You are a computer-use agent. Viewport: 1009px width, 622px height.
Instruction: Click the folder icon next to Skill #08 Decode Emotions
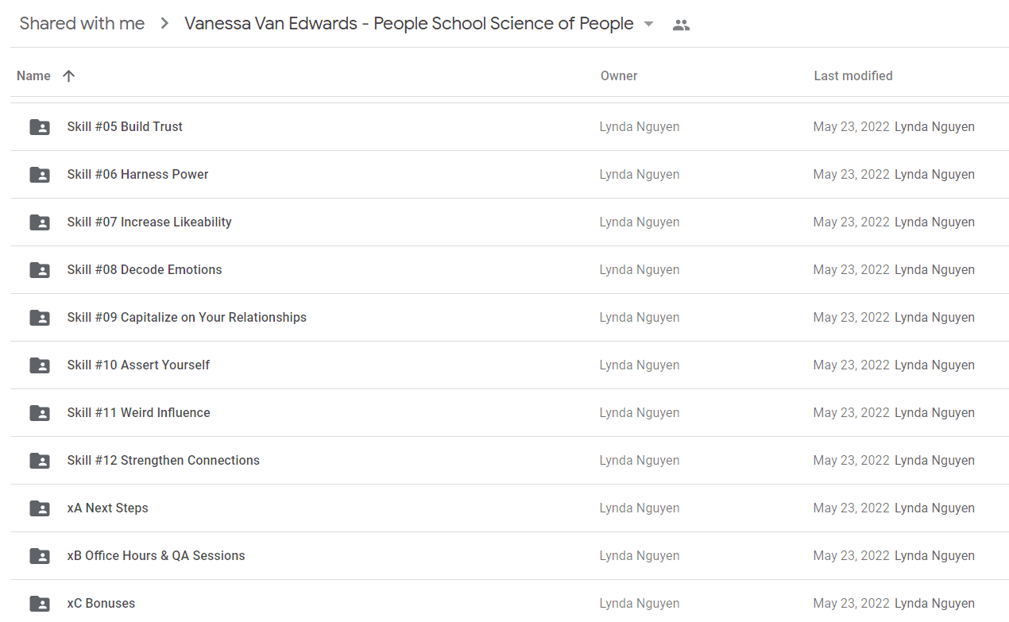tap(40, 270)
